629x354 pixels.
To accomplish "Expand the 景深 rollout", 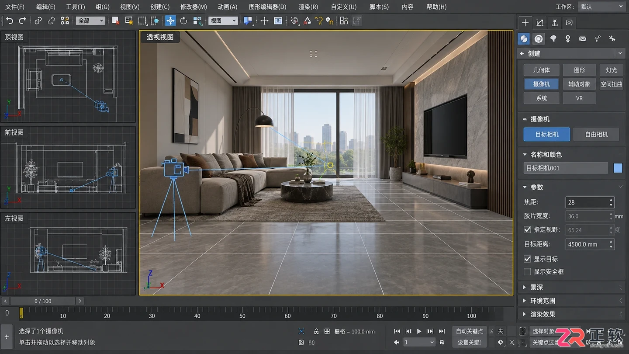I will (572, 287).
